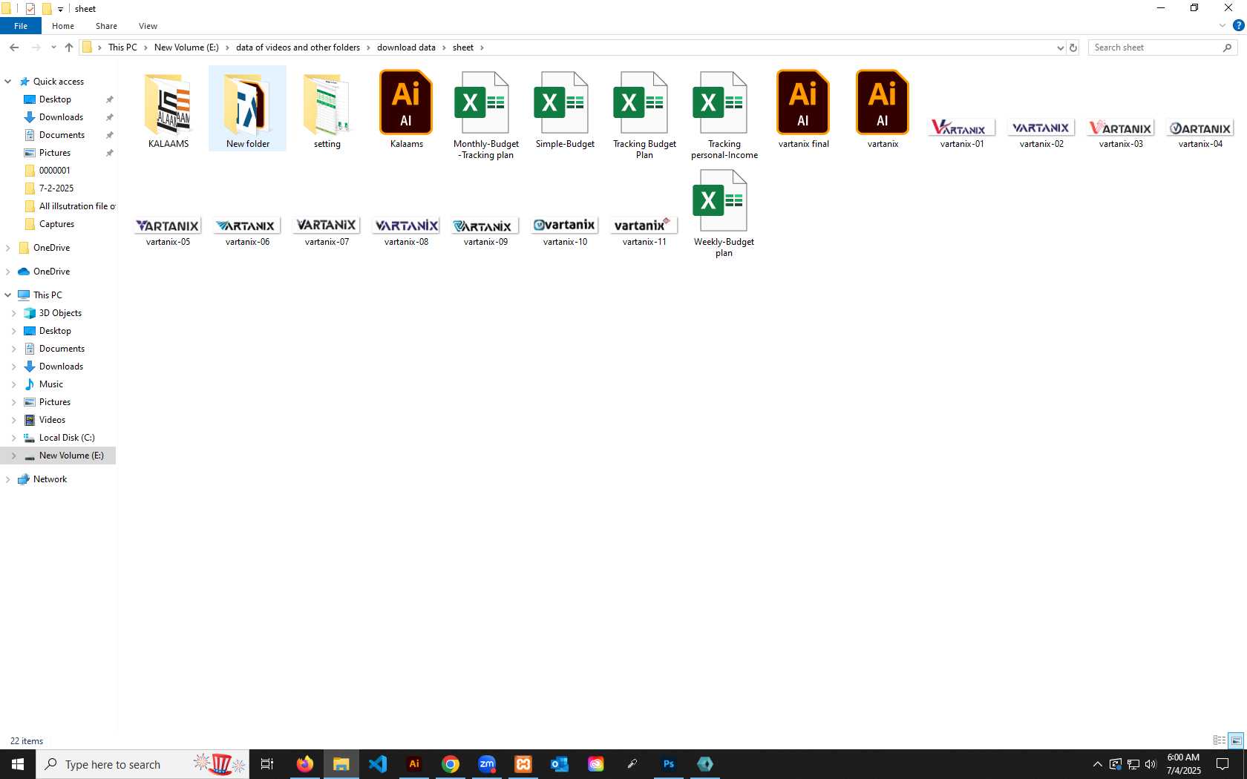Image resolution: width=1247 pixels, height=779 pixels.
Task: Select vartanix final Illustrator file
Action: click(x=804, y=110)
